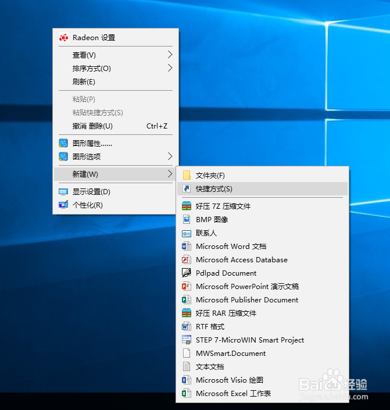Create a new Pdlpad Document
Image resolution: width=390 pixels, height=410 pixels.
(263, 273)
